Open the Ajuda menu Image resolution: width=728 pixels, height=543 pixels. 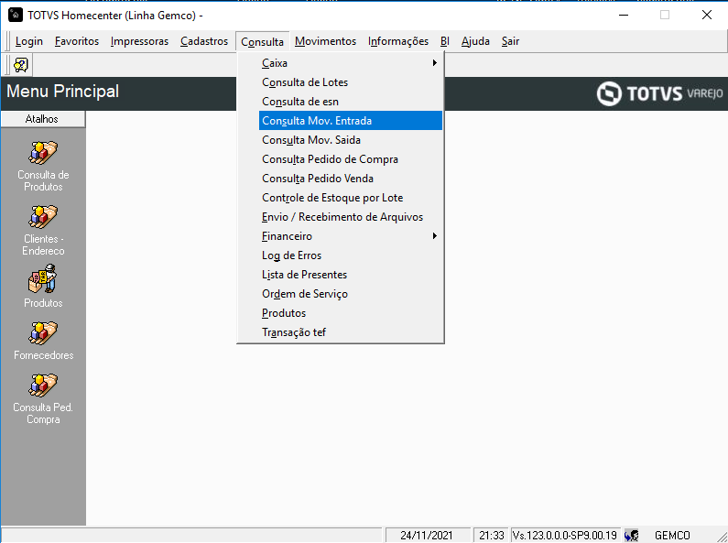click(475, 41)
